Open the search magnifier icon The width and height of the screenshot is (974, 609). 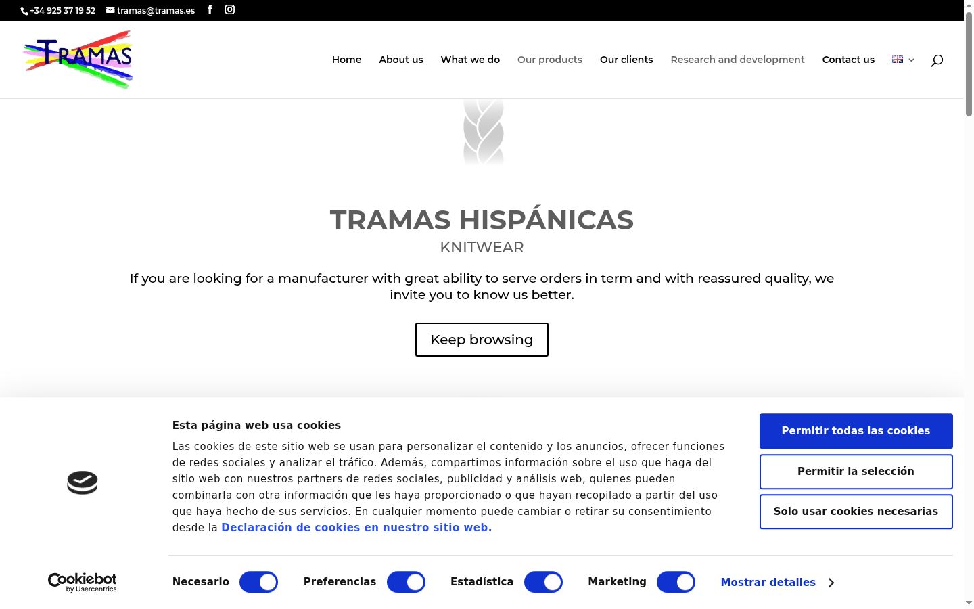pyautogui.click(x=937, y=60)
